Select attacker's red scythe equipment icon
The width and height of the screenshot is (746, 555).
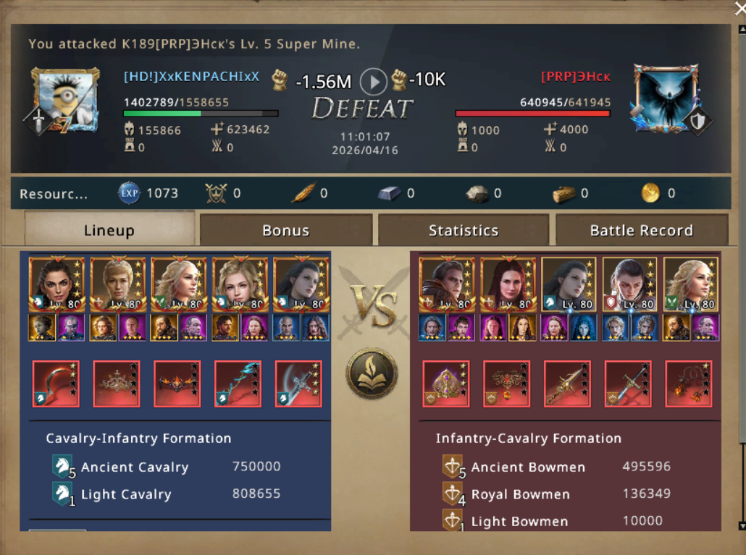click(56, 384)
